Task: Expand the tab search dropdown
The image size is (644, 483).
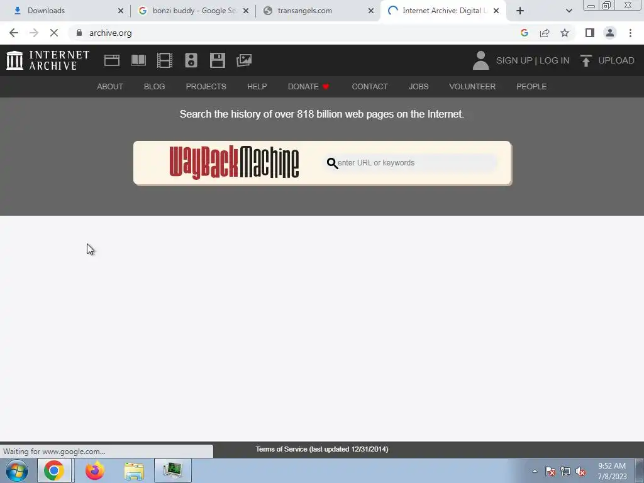Action: click(569, 11)
